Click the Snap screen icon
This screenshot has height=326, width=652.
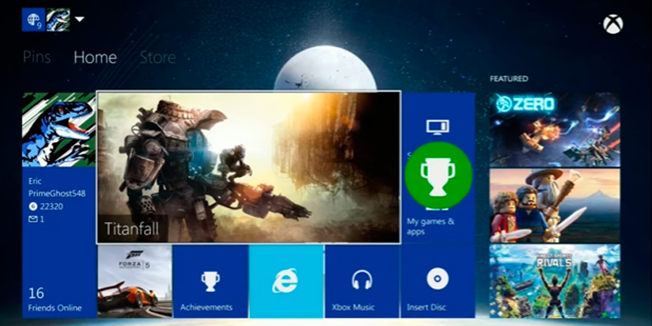coord(438,127)
